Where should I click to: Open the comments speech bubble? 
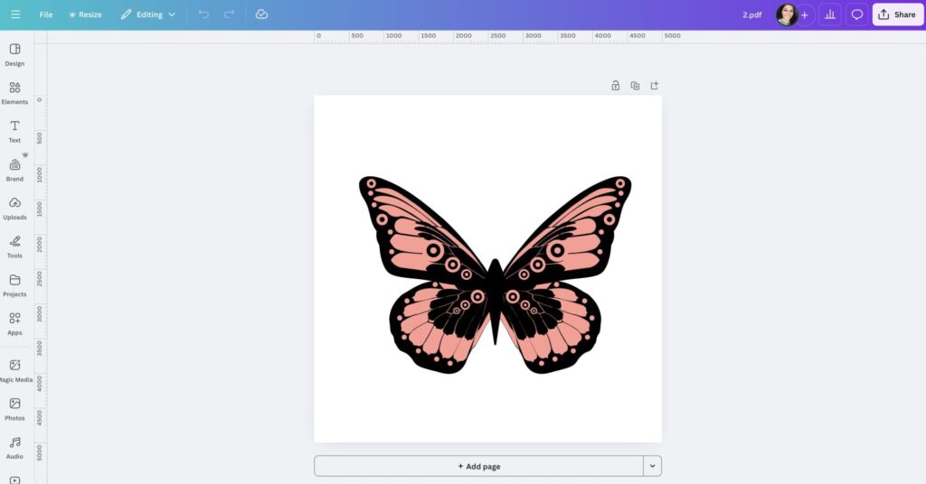click(x=857, y=14)
